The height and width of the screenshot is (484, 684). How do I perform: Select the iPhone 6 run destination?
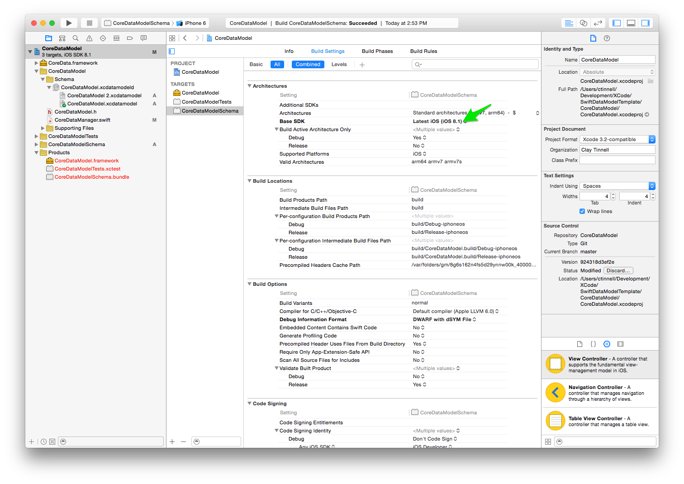192,23
